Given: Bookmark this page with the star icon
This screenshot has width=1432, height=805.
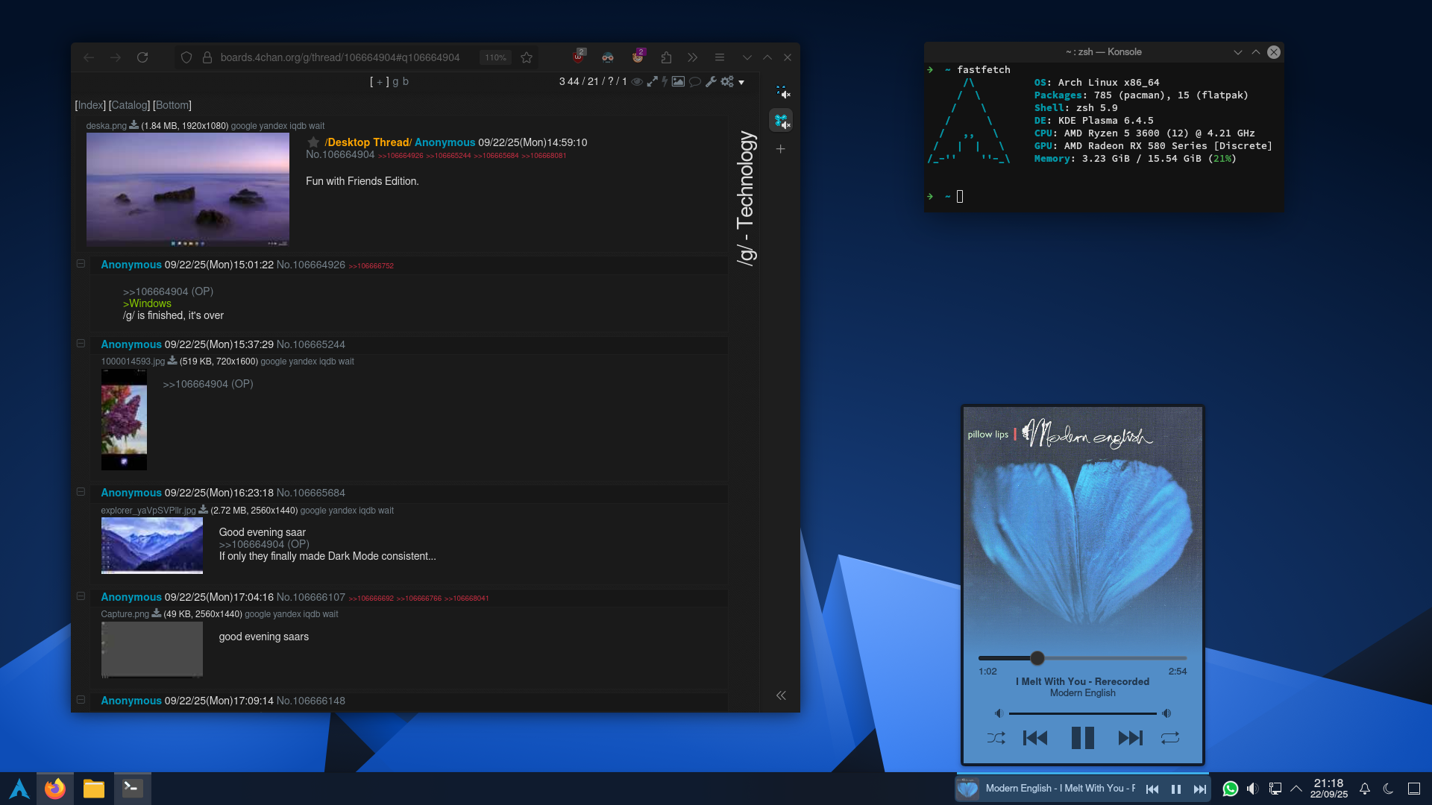Looking at the screenshot, I should [x=527, y=57].
